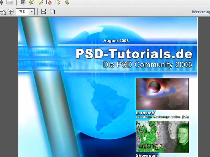Click the delete page icon with red X
Image resolution: width=210 pixels, height=157 pixels.
[x=49, y=2]
